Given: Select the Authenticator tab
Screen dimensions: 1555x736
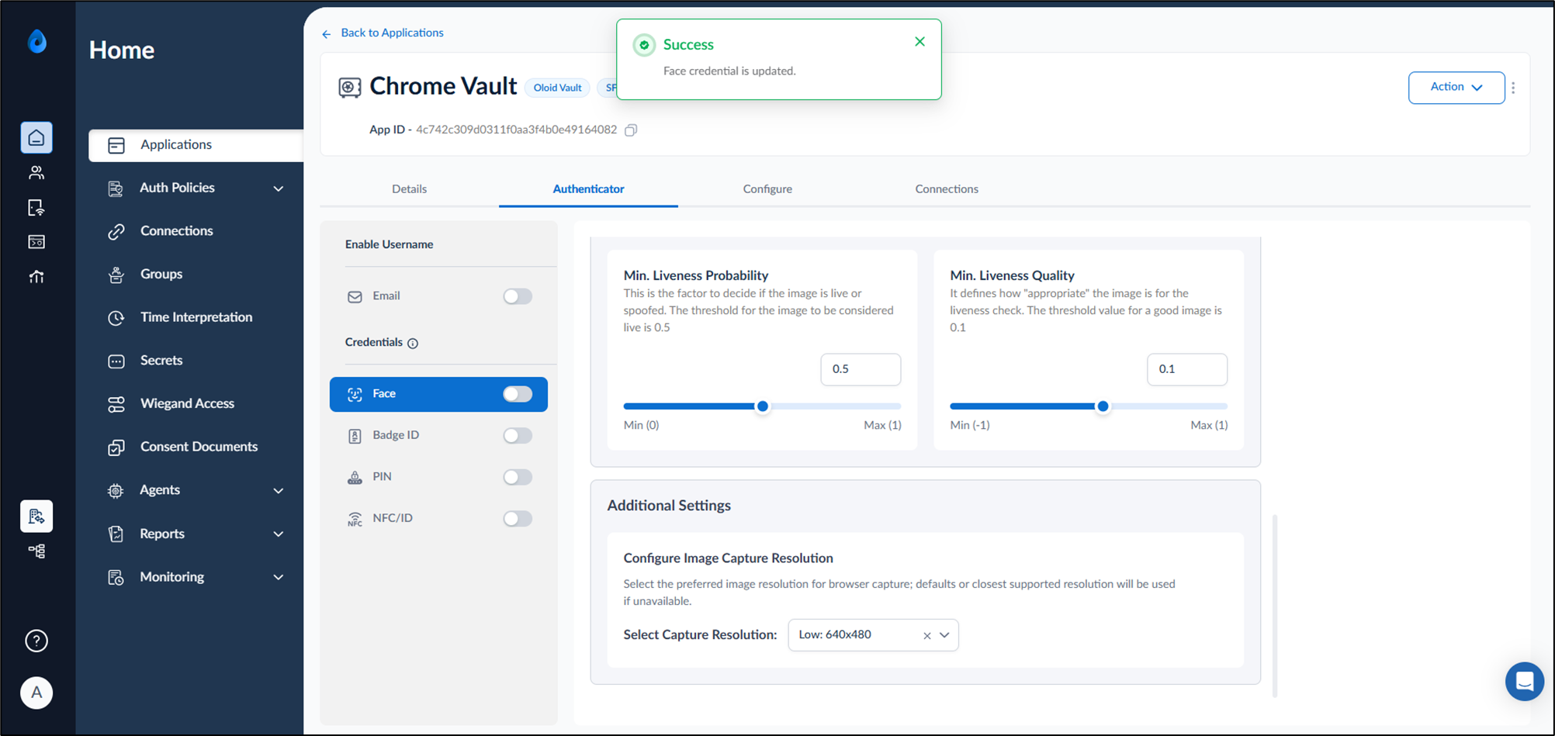Looking at the screenshot, I should (588, 189).
